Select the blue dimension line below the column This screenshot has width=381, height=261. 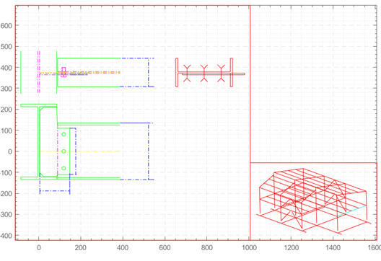tap(55, 191)
